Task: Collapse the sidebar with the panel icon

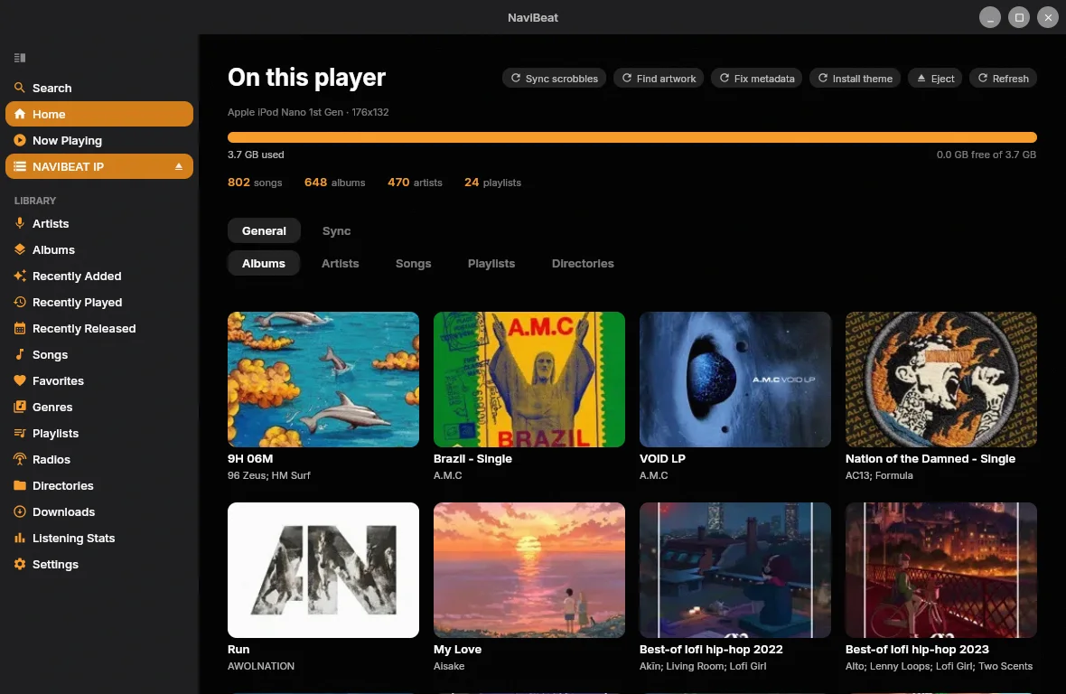Action: click(x=20, y=58)
